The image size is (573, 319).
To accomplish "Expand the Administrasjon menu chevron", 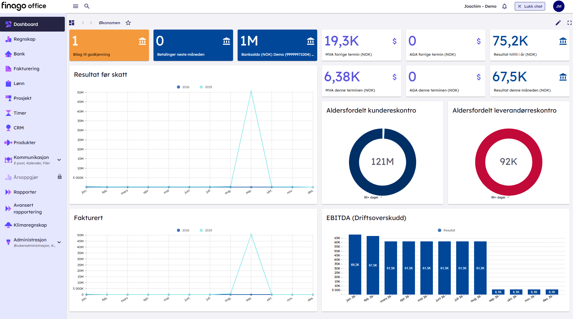I will (59, 242).
